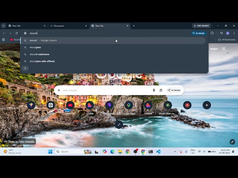Select 'mount - Google Search' suggestion
This screenshot has height=178, width=238.
(113, 40)
